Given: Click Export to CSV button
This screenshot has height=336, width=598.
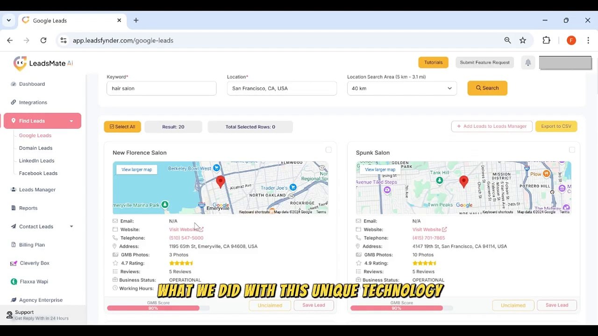Looking at the screenshot, I should (556, 126).
